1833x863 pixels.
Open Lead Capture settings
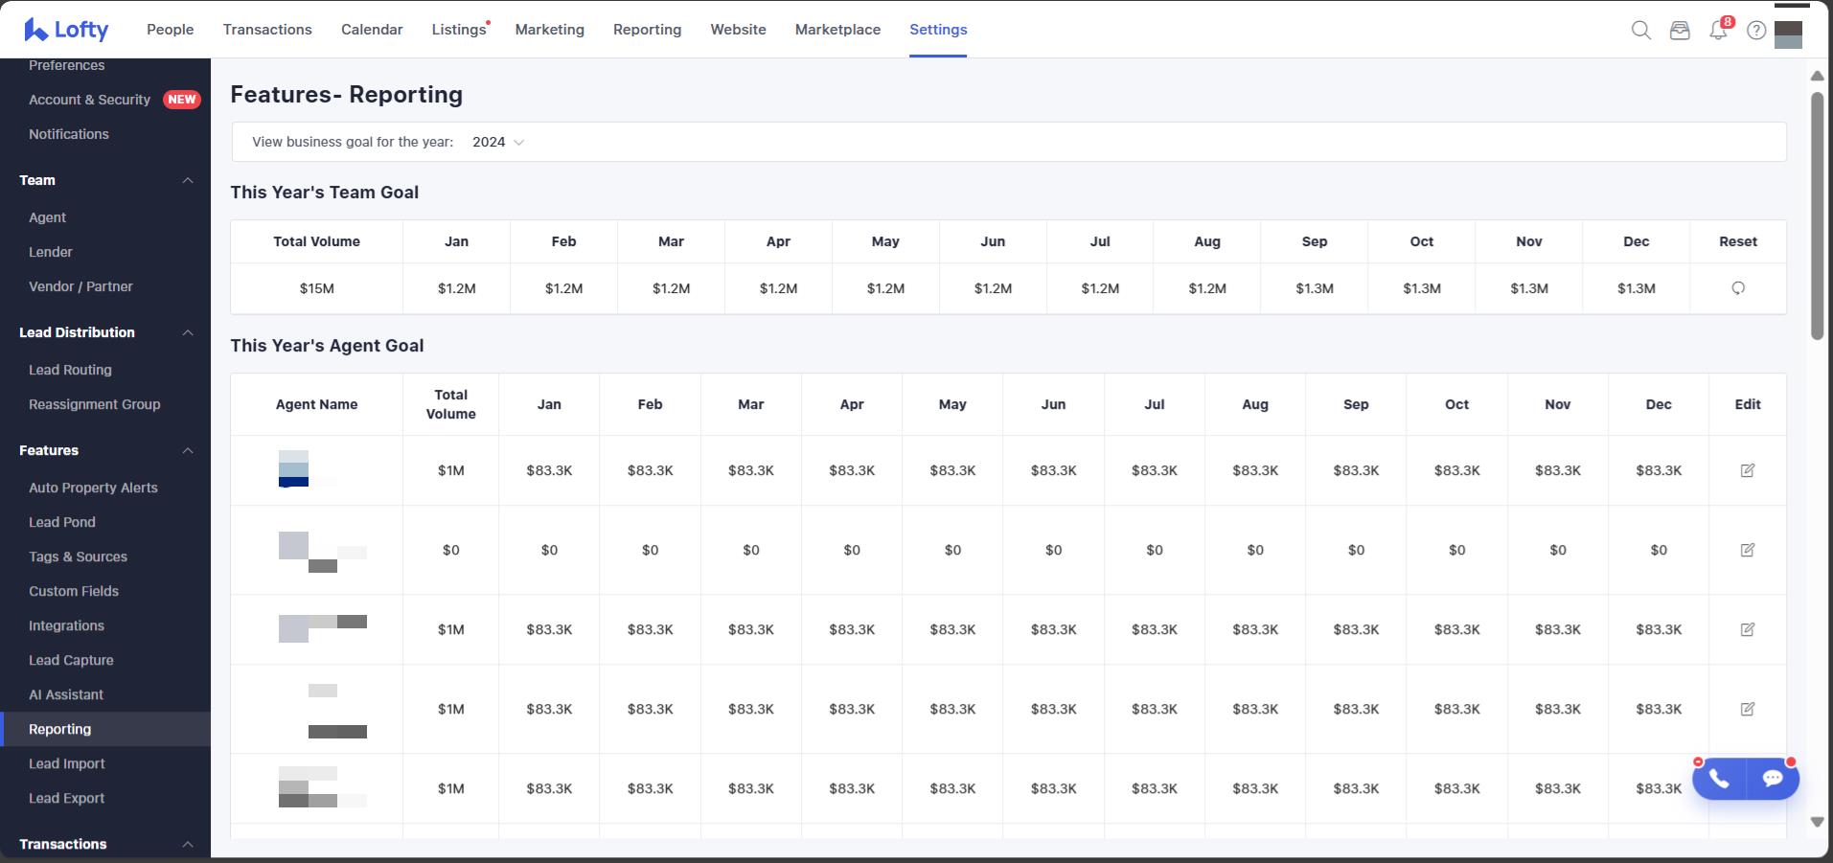71,660
